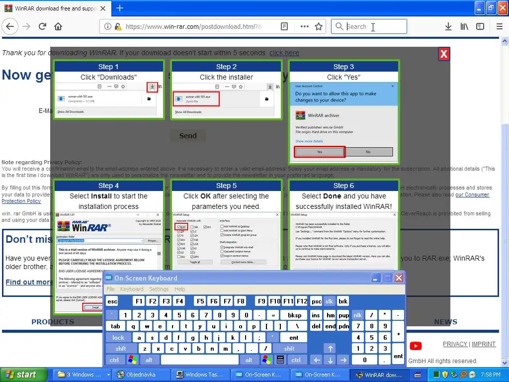This screenshot has width=509, height=382.
Task: Click the bksp key on keyboard
Action: click(294, 315)
